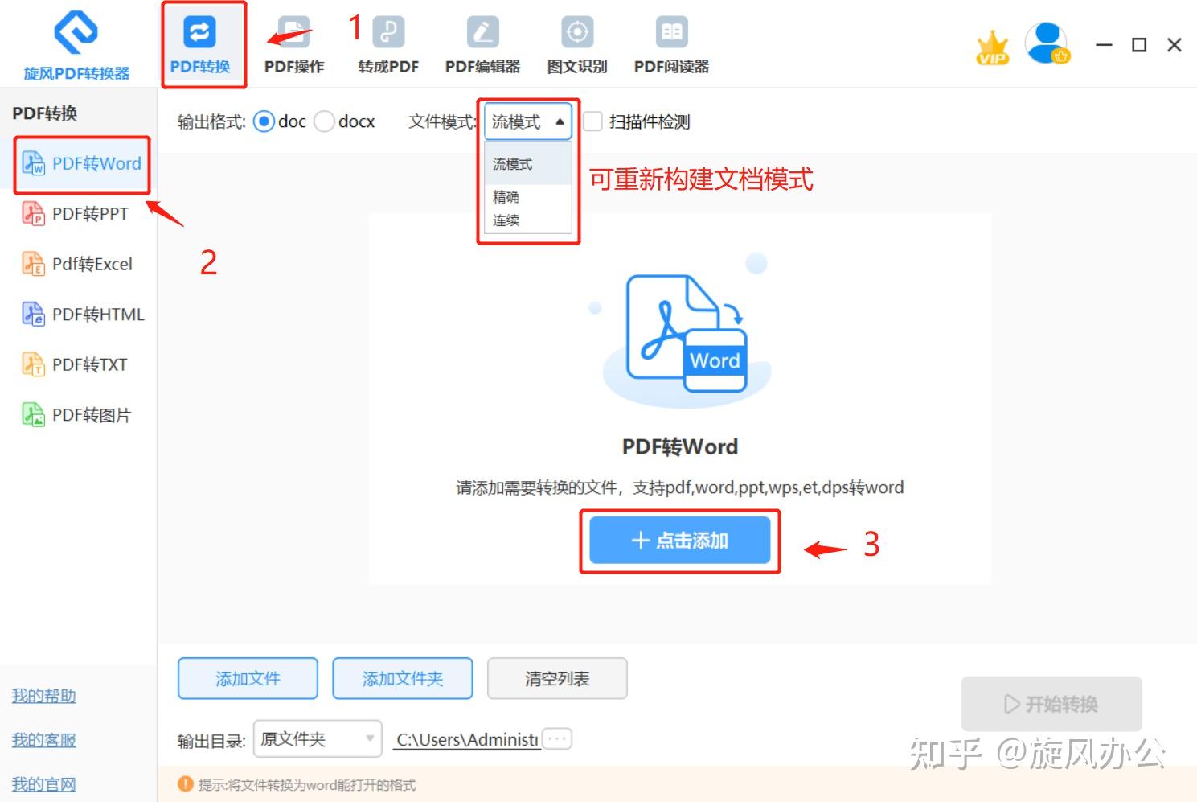This screenshot has width=1197, height=802.
Task: Open the 我的官网 link
Action: [43, 784]
